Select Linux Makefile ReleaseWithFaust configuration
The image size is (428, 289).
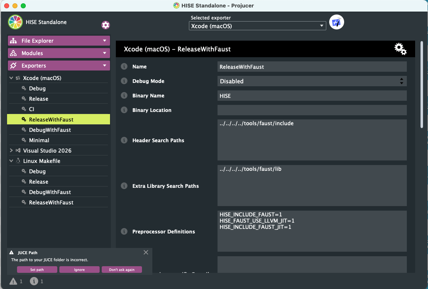point(59,202)
